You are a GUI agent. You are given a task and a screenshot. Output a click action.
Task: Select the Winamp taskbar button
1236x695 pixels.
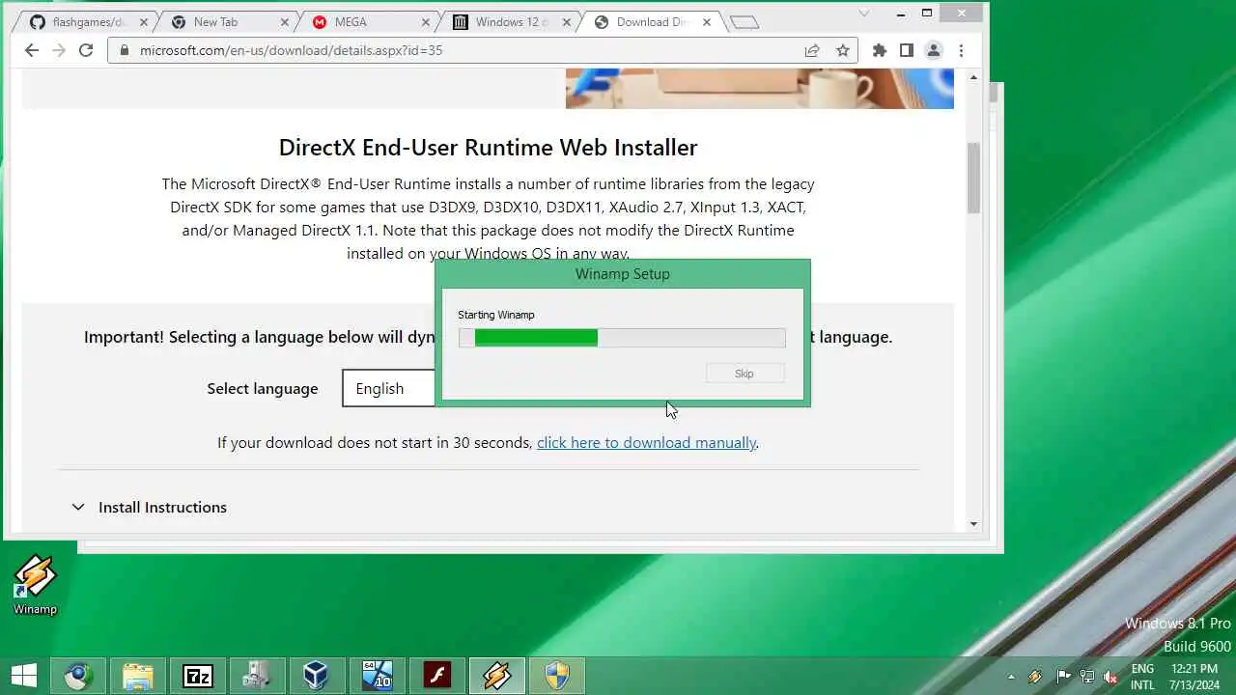pos(496,676)
